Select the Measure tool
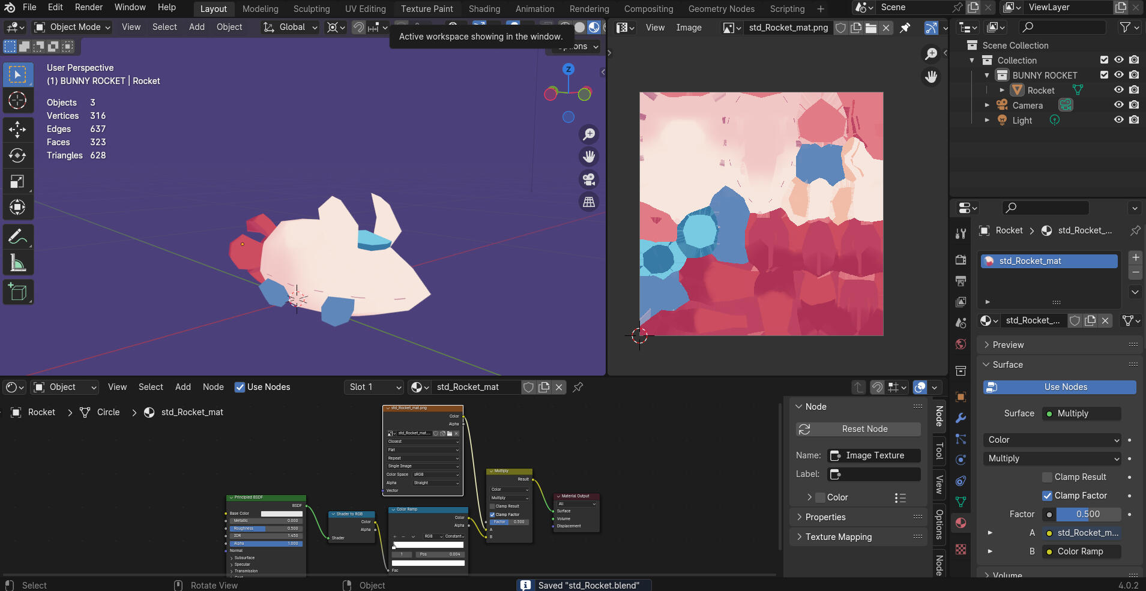 click(x=17, y=263)
